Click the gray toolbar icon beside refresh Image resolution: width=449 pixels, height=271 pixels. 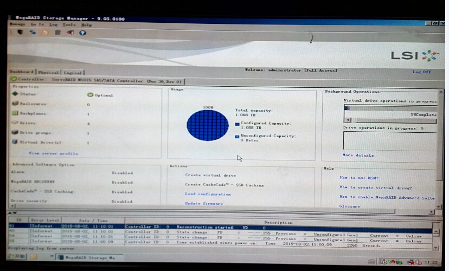point(57,32)
